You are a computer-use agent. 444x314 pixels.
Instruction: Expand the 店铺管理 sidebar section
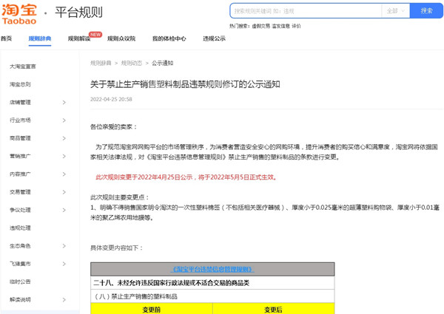(x=64, y=102)
